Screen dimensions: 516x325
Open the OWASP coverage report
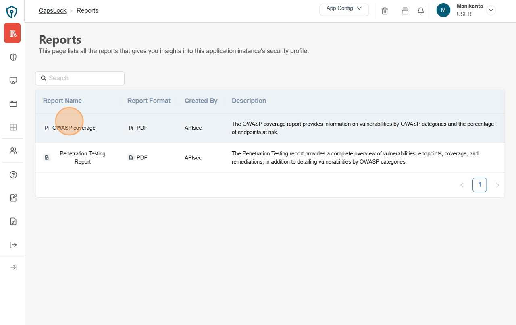pos(74,128)
